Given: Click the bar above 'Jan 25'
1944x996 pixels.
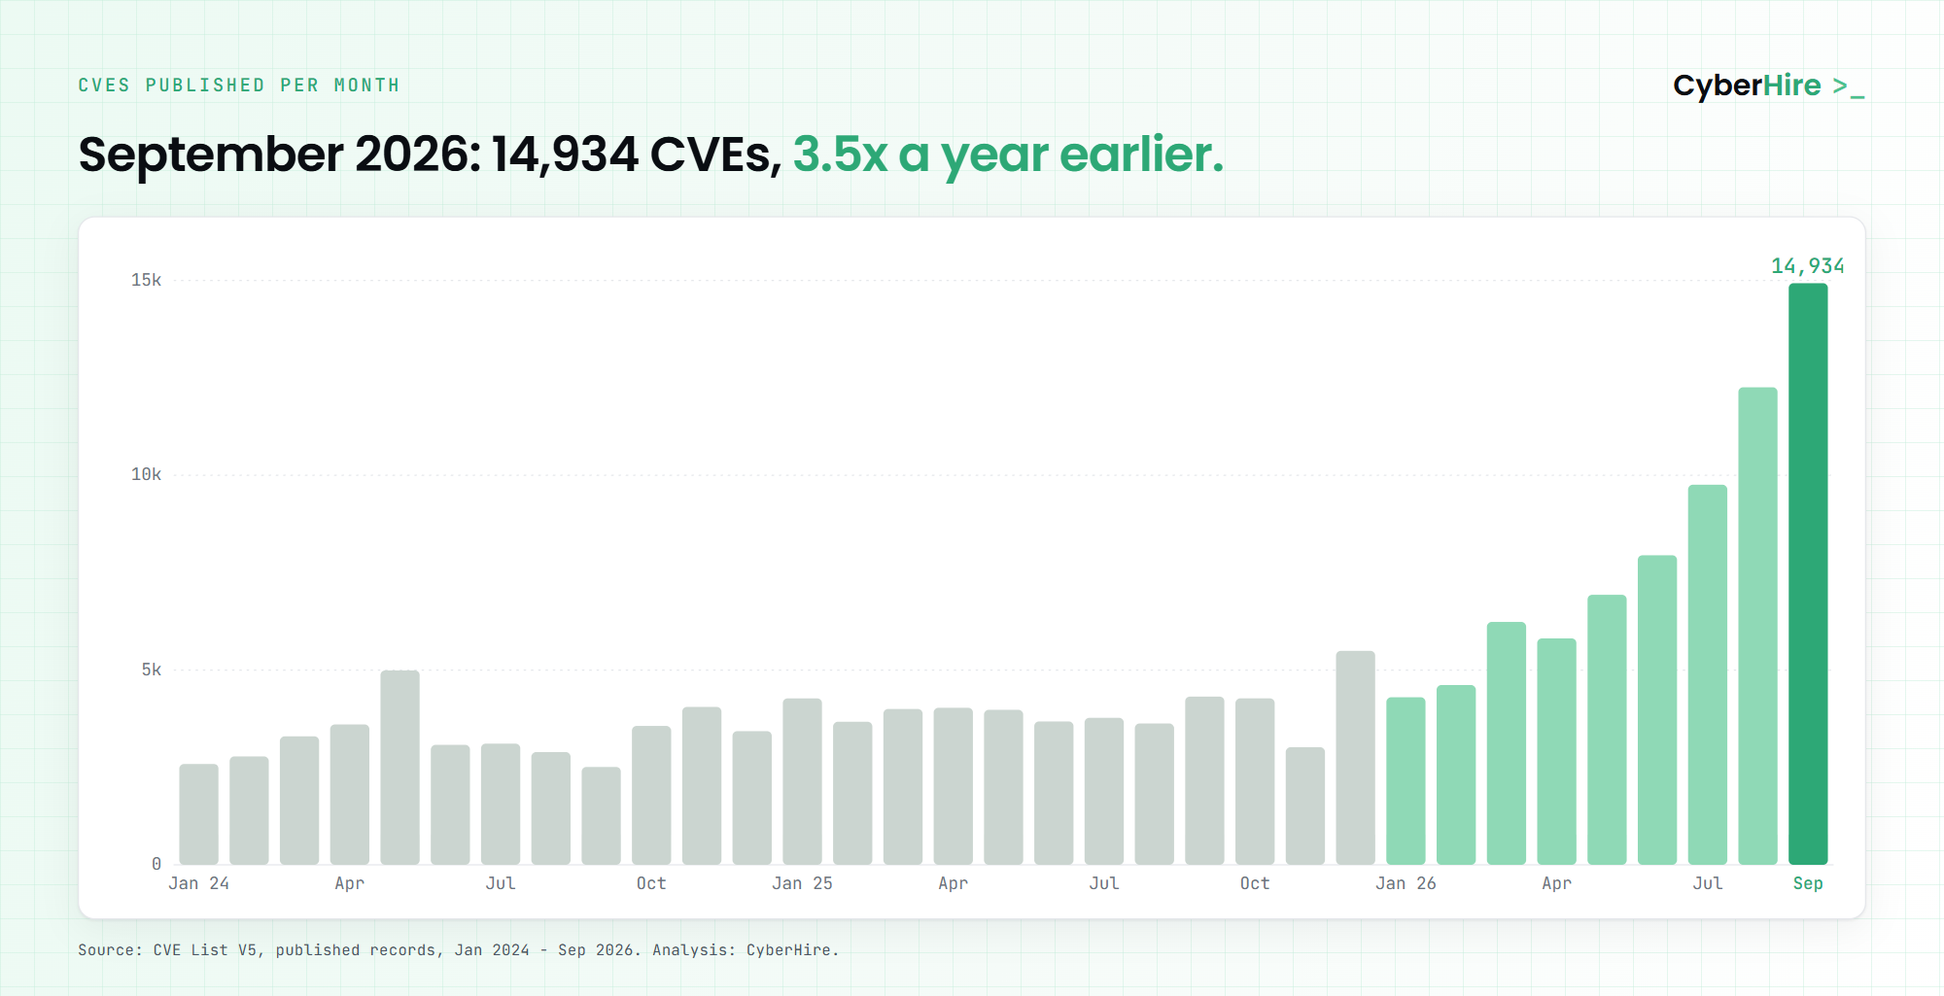Looking at the screenshot, I should pos(802,781).
